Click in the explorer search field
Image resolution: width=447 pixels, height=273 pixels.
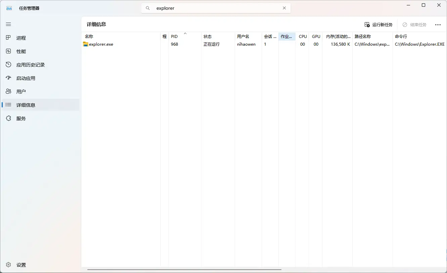(x=215, y=8)
